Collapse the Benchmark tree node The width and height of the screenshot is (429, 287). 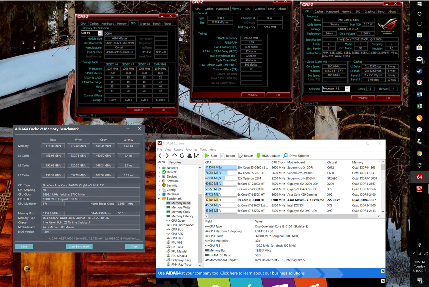(159, 199)
